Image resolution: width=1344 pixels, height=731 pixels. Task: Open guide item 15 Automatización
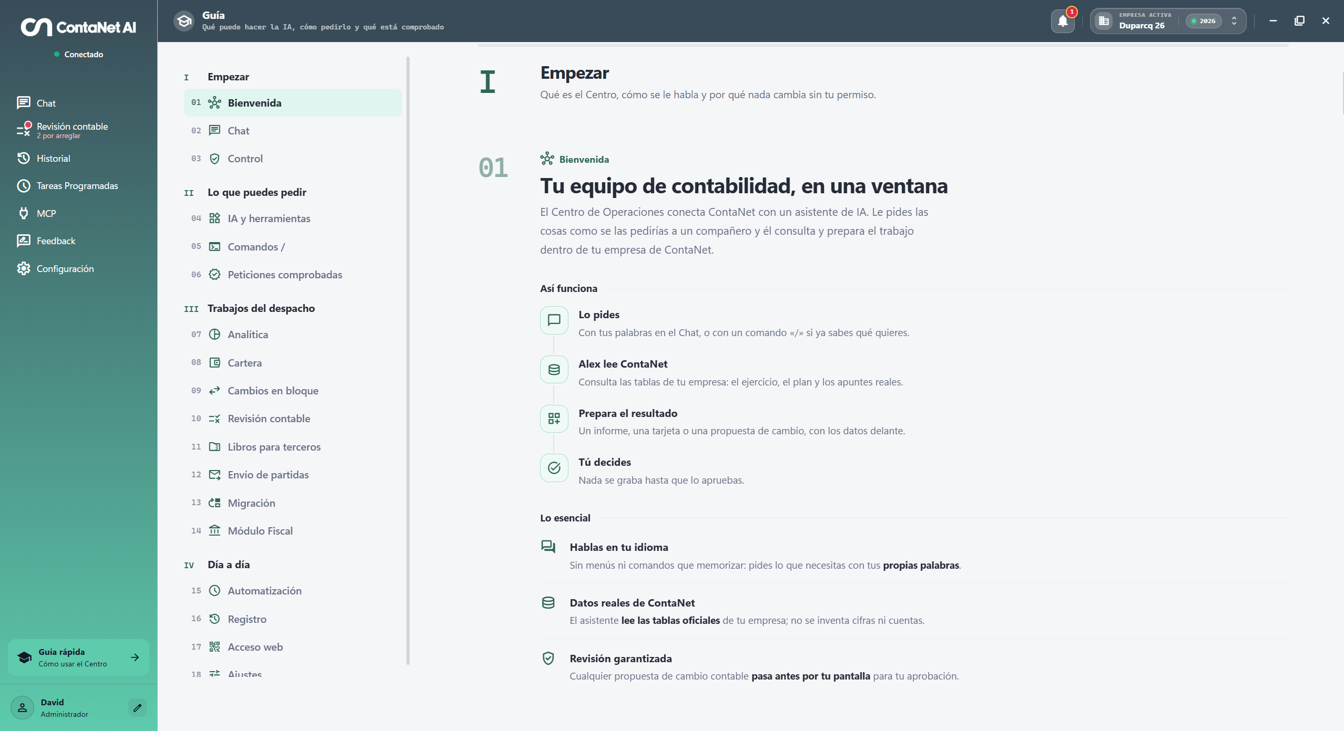pos(293,591)
